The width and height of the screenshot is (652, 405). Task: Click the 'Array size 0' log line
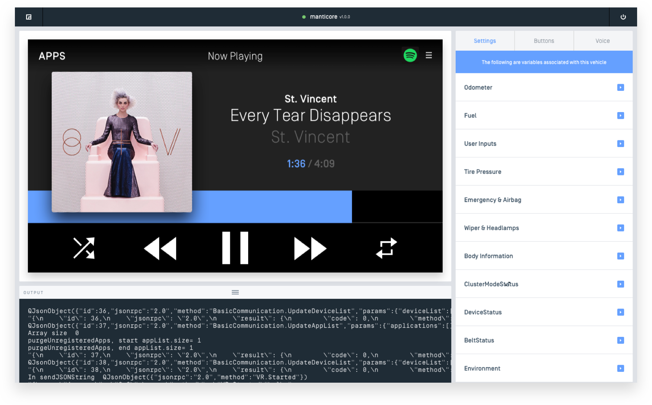tap(53, 333)
